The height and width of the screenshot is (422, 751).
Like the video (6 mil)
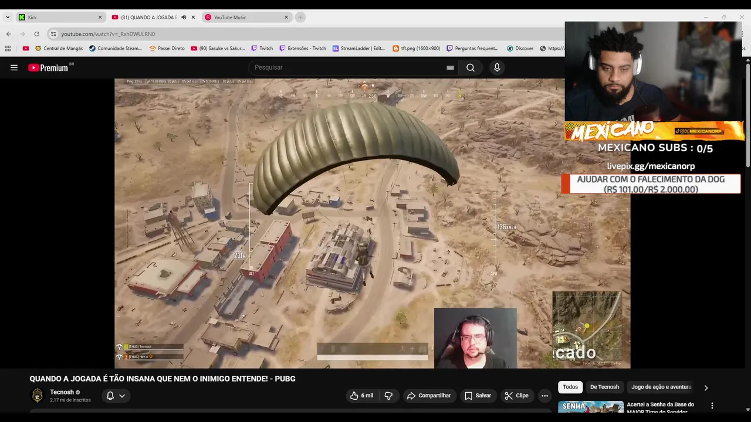[361, 396]
